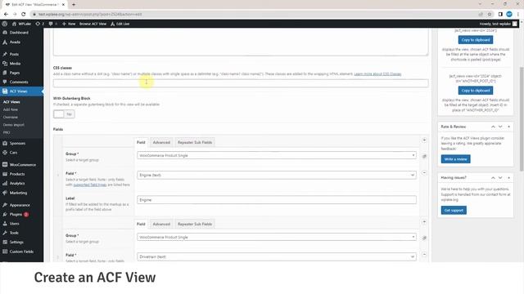The image size is (524, 294).
Task: Bookmark this page with the star icon
Action: coord(490,15)
